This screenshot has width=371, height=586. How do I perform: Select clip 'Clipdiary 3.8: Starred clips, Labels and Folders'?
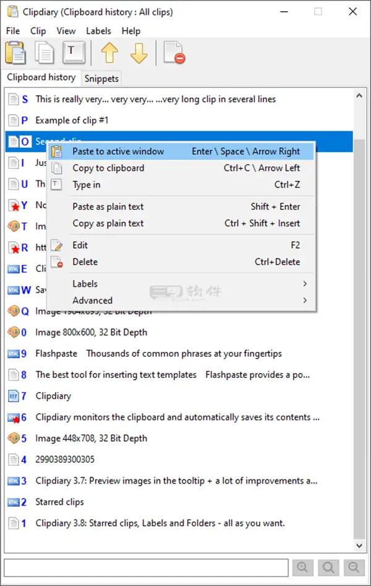click(179, 523)
